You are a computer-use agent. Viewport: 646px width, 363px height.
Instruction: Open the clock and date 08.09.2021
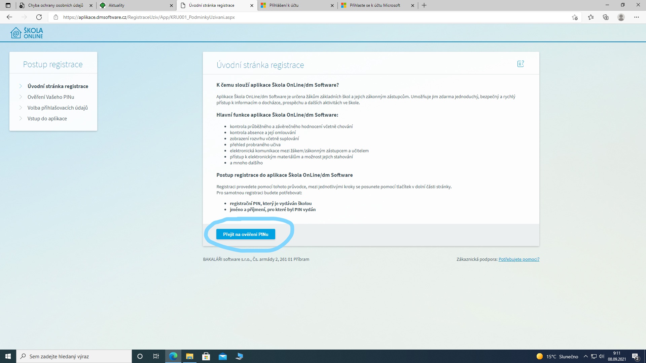617,356
